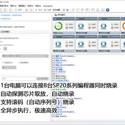Click the 关闭 text field
The height and width of the screenshot is (125, 125).
(19, 79)
